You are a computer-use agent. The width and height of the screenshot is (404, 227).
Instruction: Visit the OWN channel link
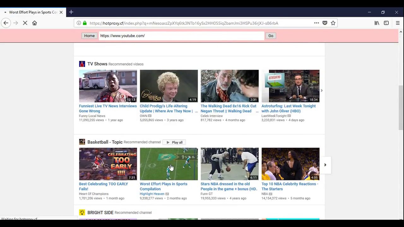[x=144, y=116]
